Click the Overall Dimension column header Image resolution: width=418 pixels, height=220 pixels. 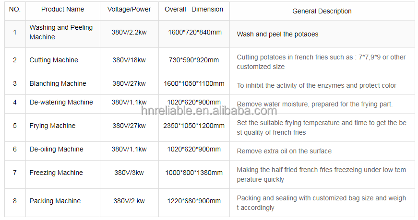194,9
